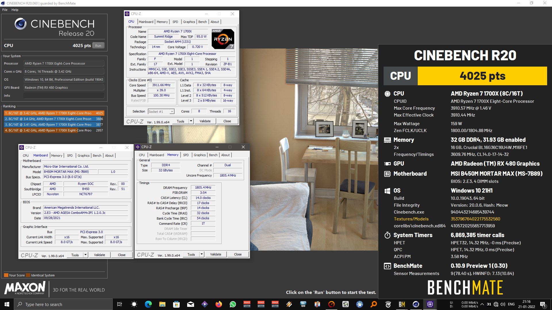
Task: Click the Textures/Models highlighted hash row
Action: [447, 219]
